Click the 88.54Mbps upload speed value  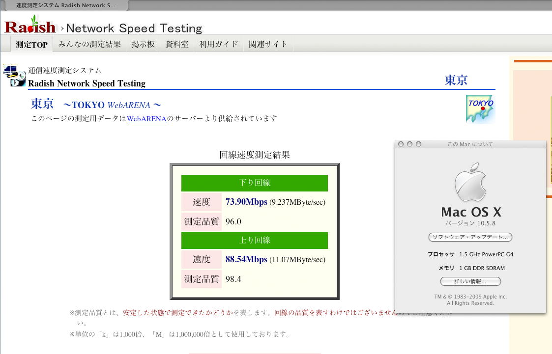[x=246, y=259]
